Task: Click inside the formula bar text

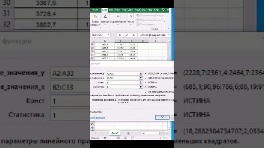Action: click(x=153, y=35)
